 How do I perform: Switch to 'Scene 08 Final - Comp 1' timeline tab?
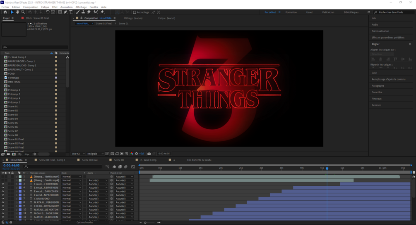pyautogui.click(x=52, y=160)
